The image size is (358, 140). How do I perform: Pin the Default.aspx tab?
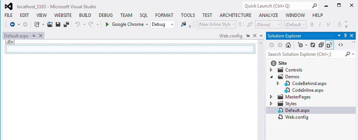[34, 36]
